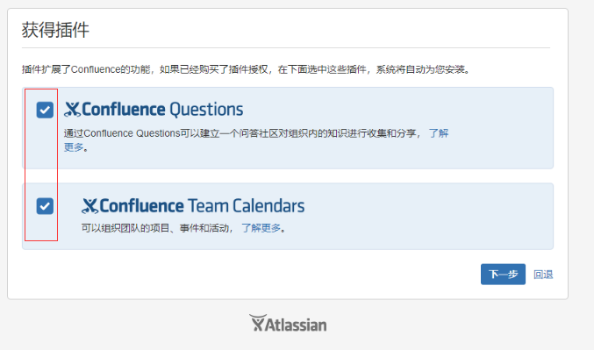
Task: Click the 下一步 button
Action: (503, 275)
